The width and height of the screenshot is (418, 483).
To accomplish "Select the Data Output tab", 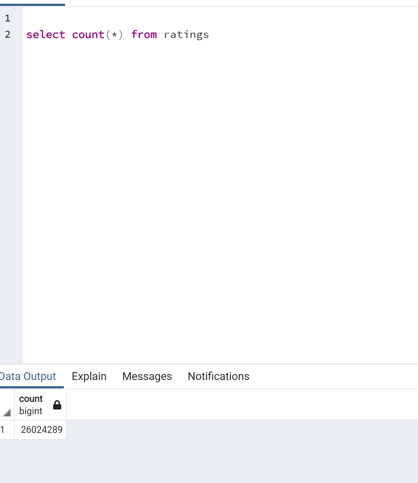I will click(x=28, y=376).
